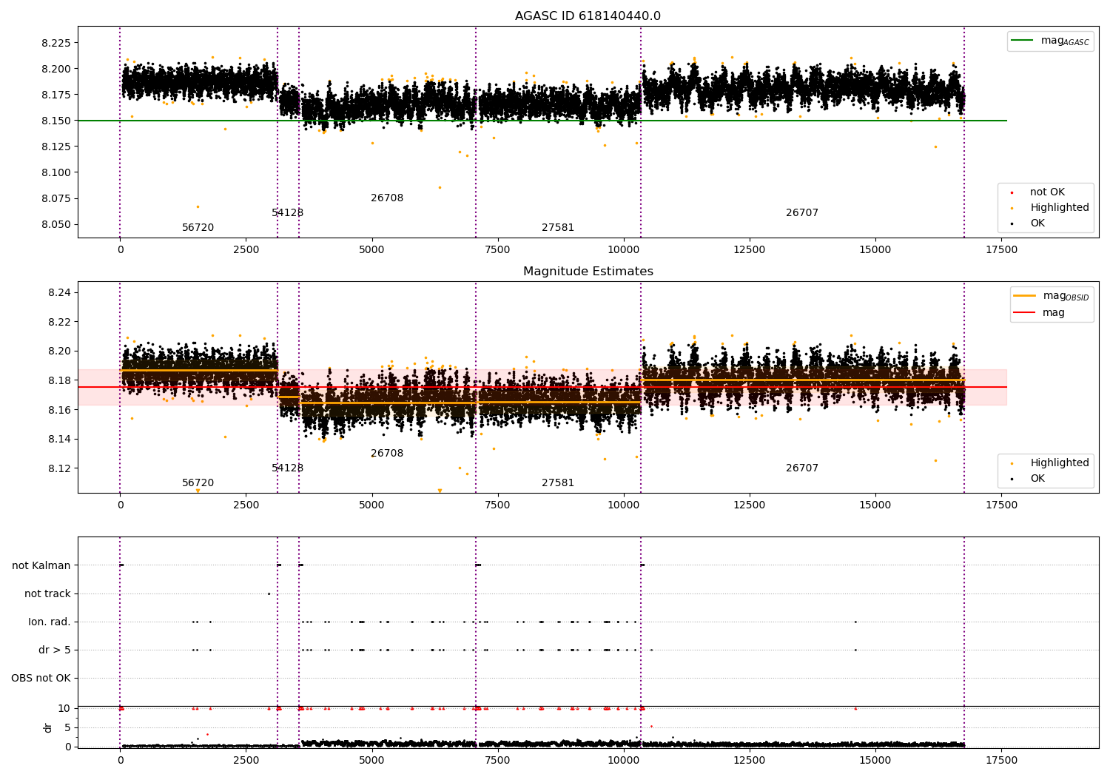
Task: Click the 8.150 y-axis tick label
Action: pyautogui.click(x=56, y=121)
